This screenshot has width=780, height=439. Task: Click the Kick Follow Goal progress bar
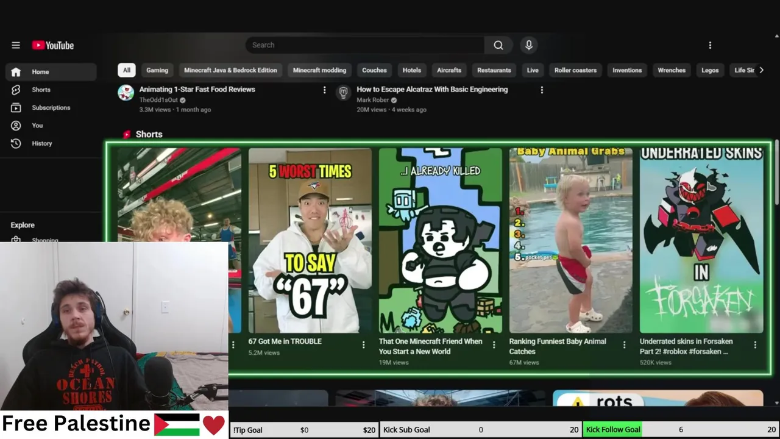pos(681,430)
